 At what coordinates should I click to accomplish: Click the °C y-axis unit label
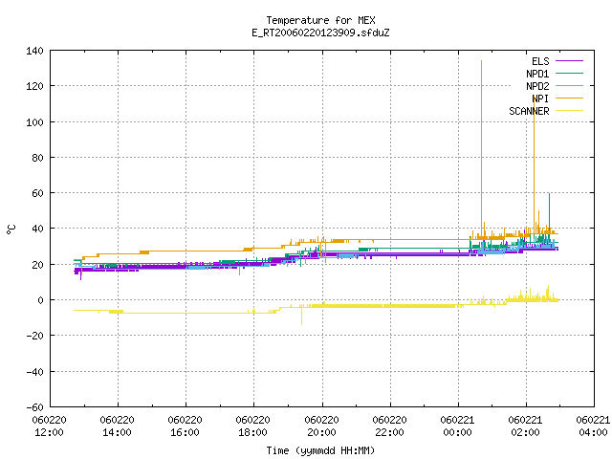tap(11, 229)
